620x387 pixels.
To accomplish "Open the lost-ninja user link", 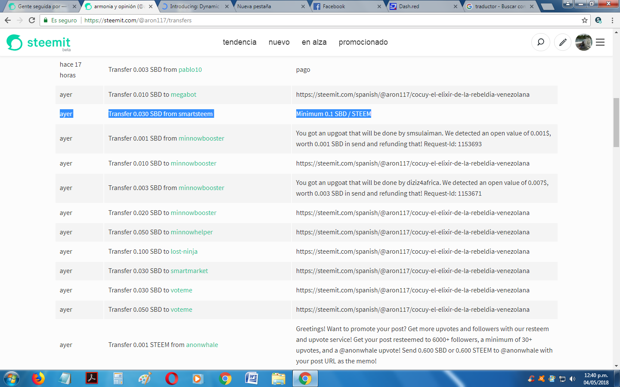I will 184,252.
